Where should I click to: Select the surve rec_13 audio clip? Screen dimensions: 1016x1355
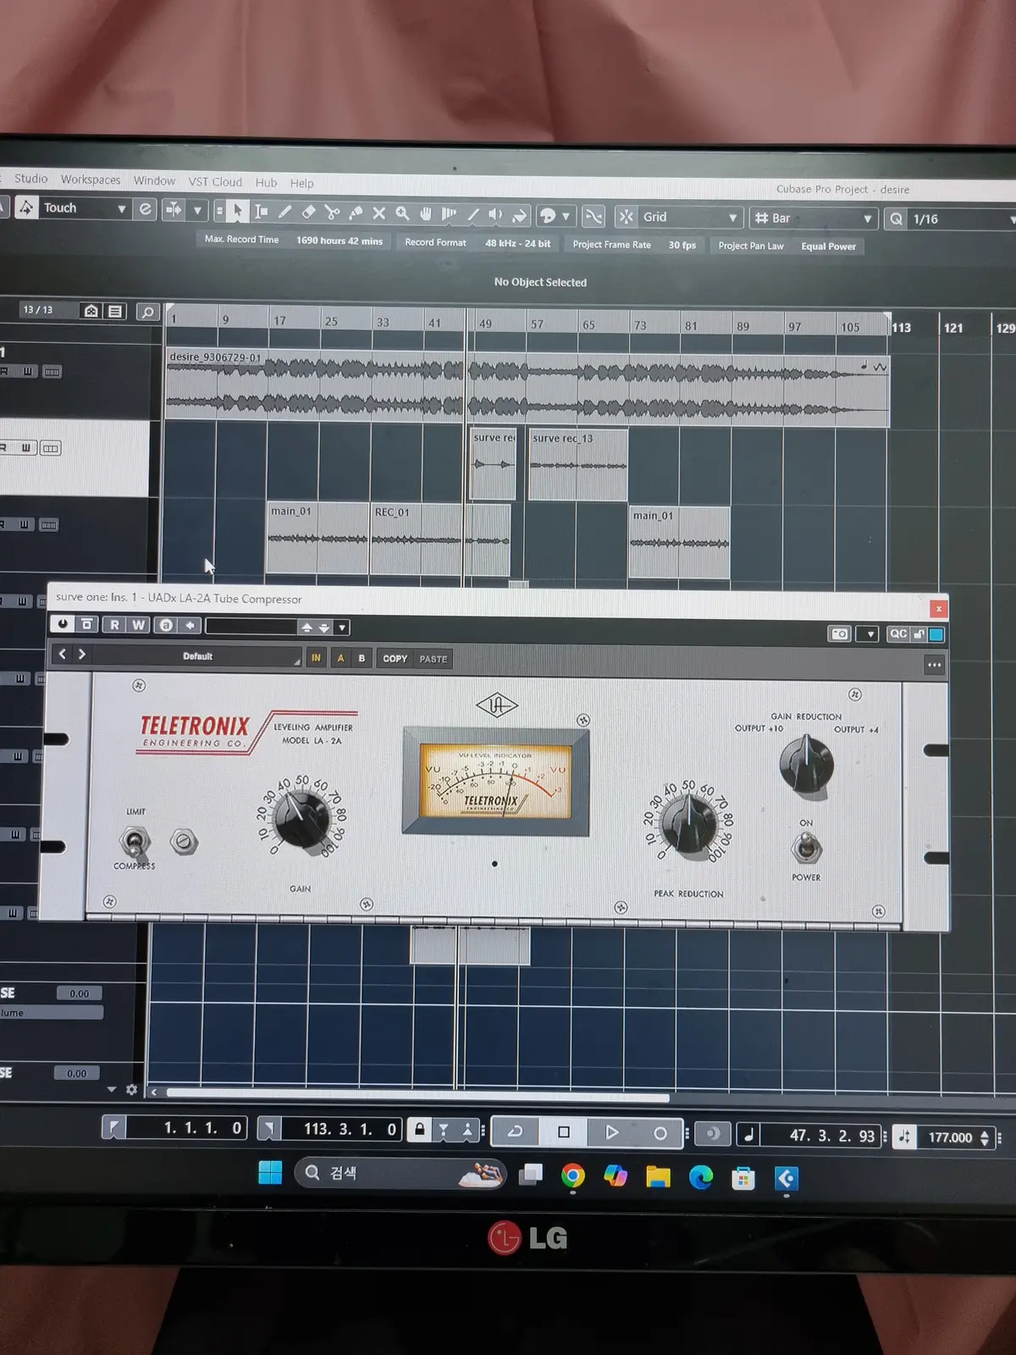(578, 465)
